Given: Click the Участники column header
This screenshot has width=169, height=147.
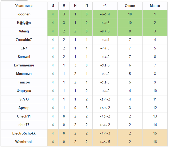Looking at the screenshot, I should [24, 6].
